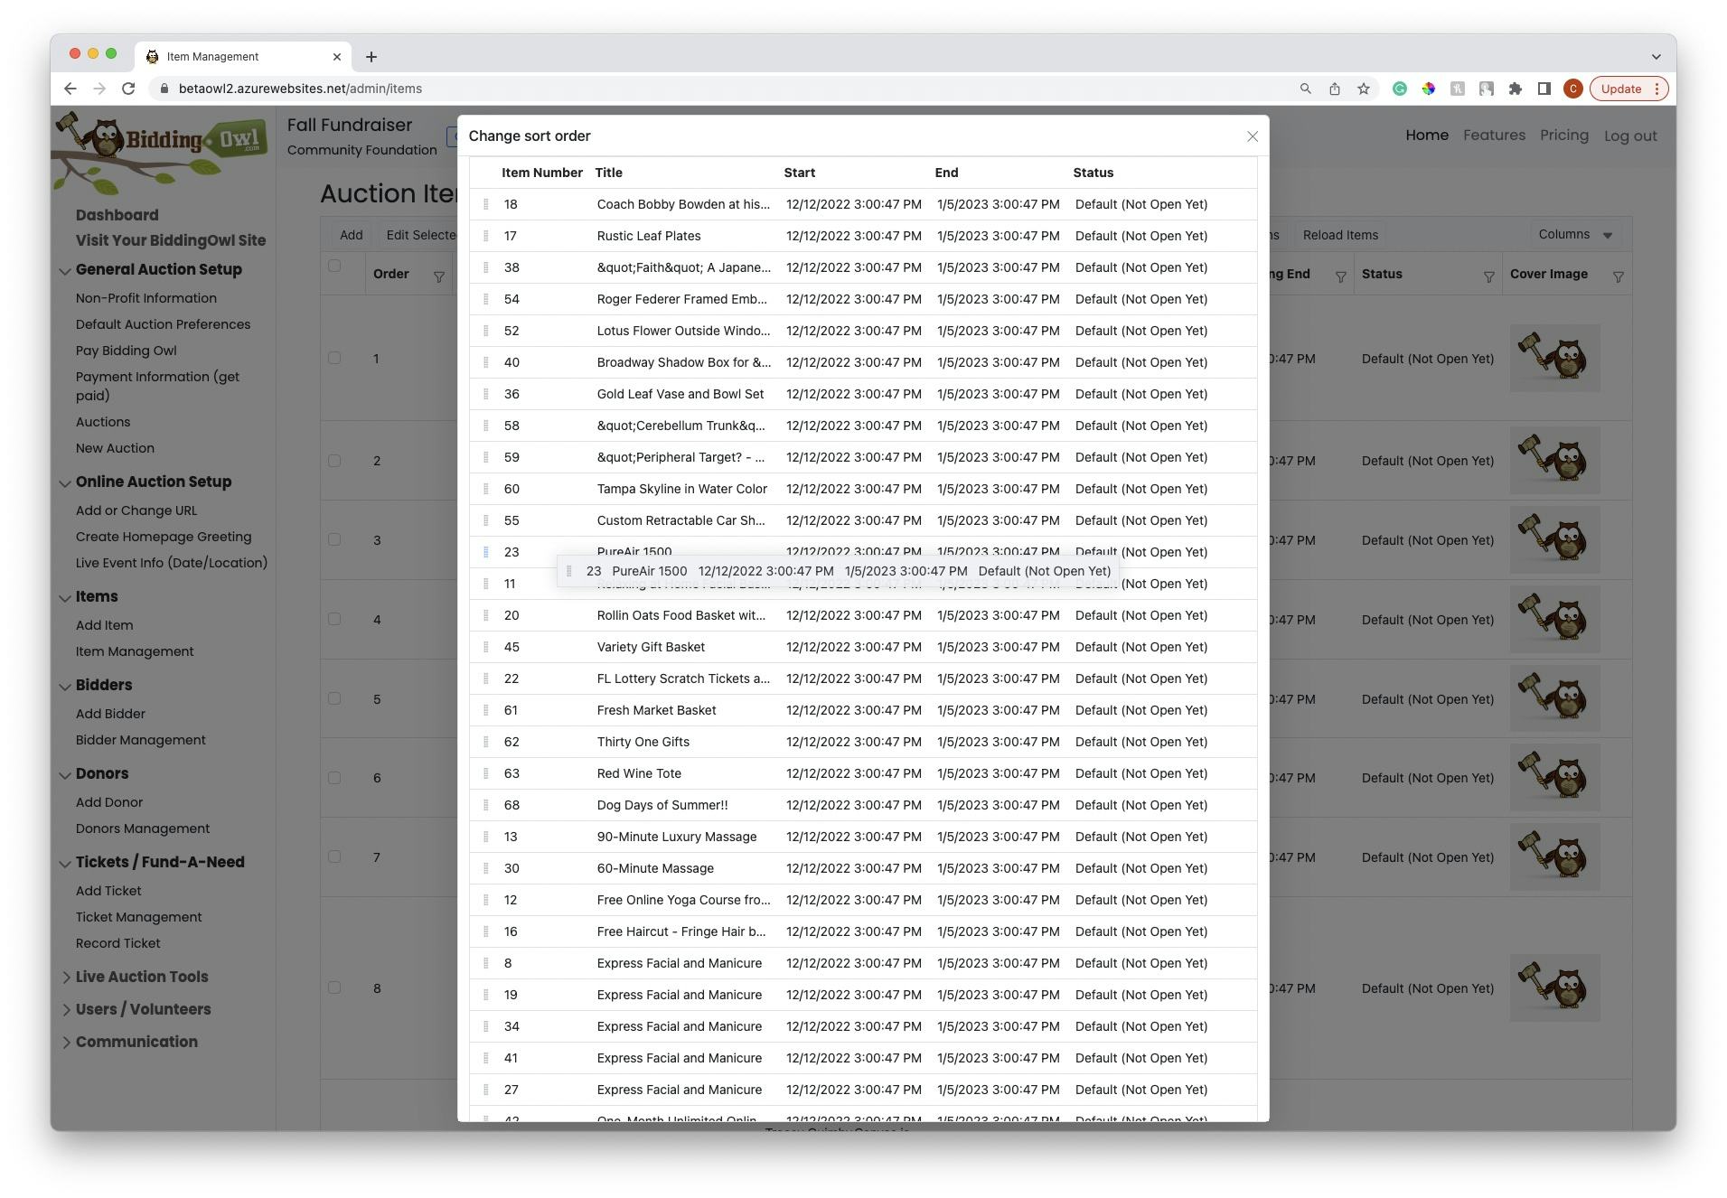The image size is (1727, 1198).
Task: Click the drag handle for Red Wine Tote
Action: pyautogui.click(x=486, y=774)
